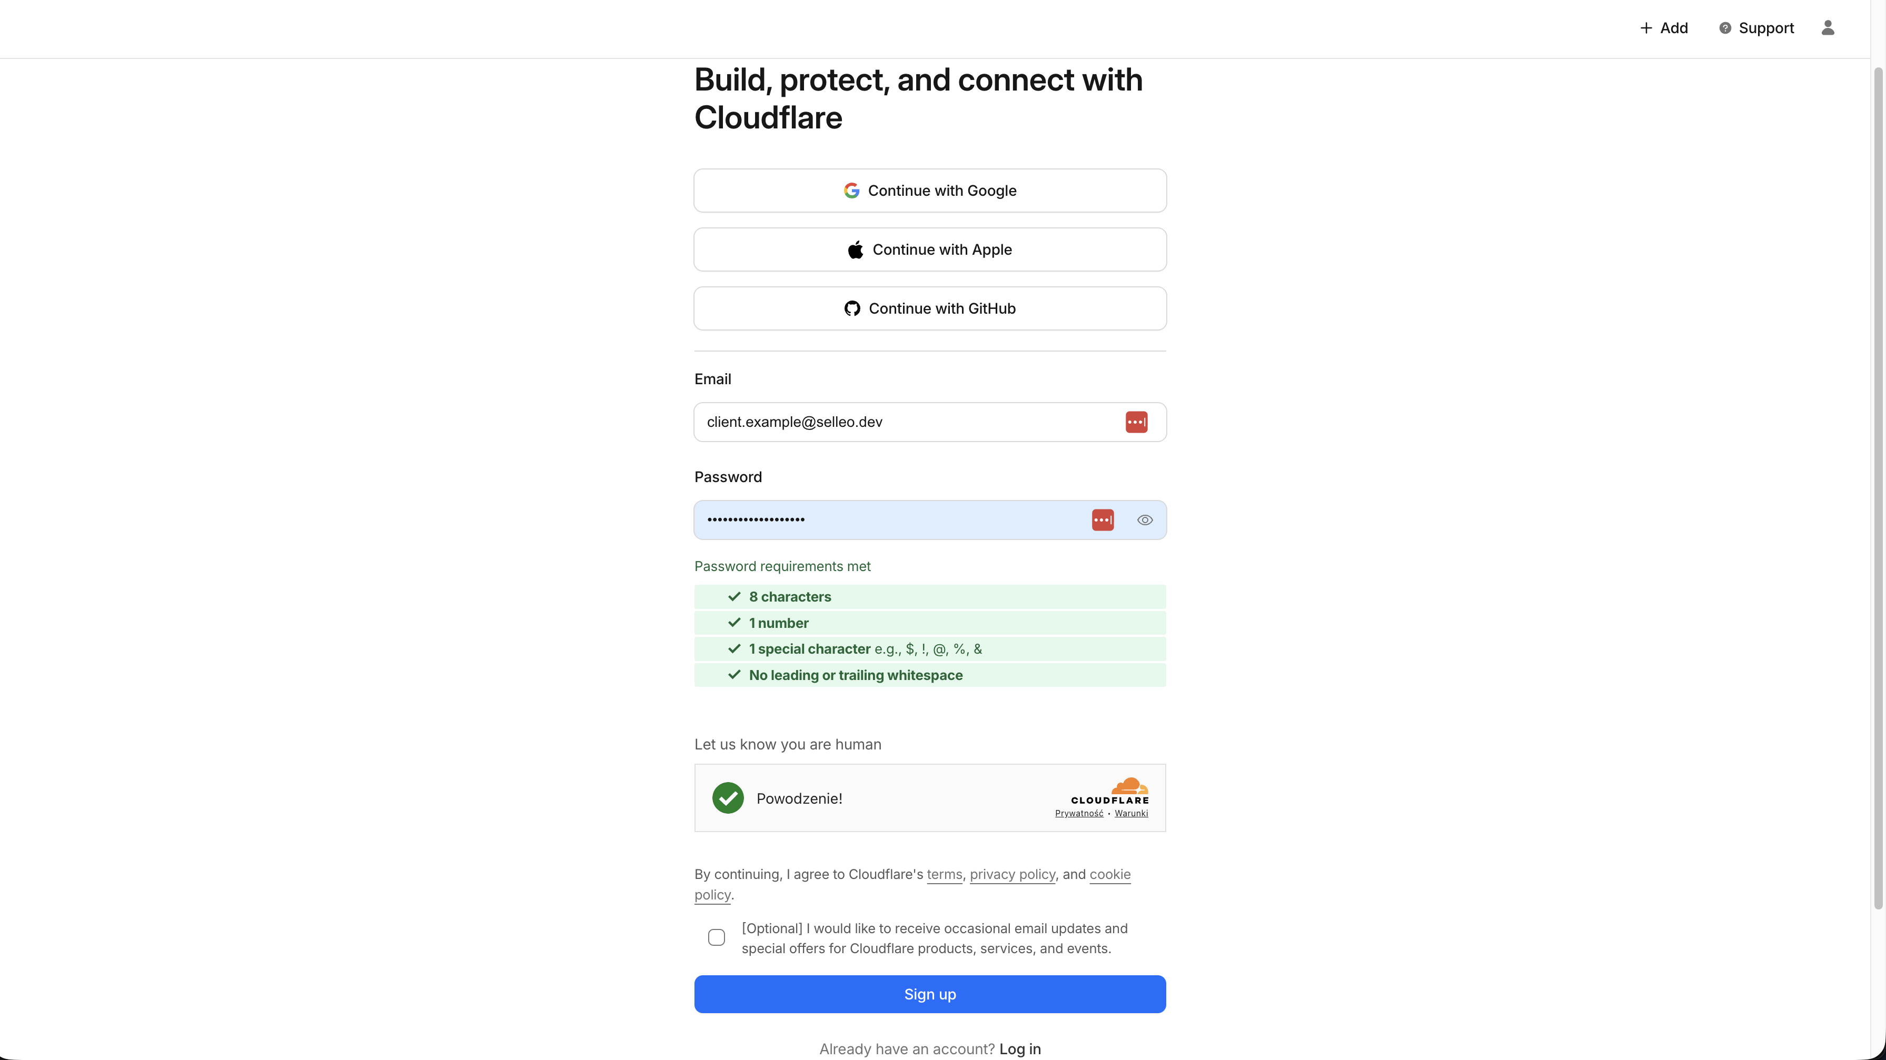Viewport: 1886px width, 1060px height.
Task: Click the user profile icon in header
Action: tap(1828, 28)
